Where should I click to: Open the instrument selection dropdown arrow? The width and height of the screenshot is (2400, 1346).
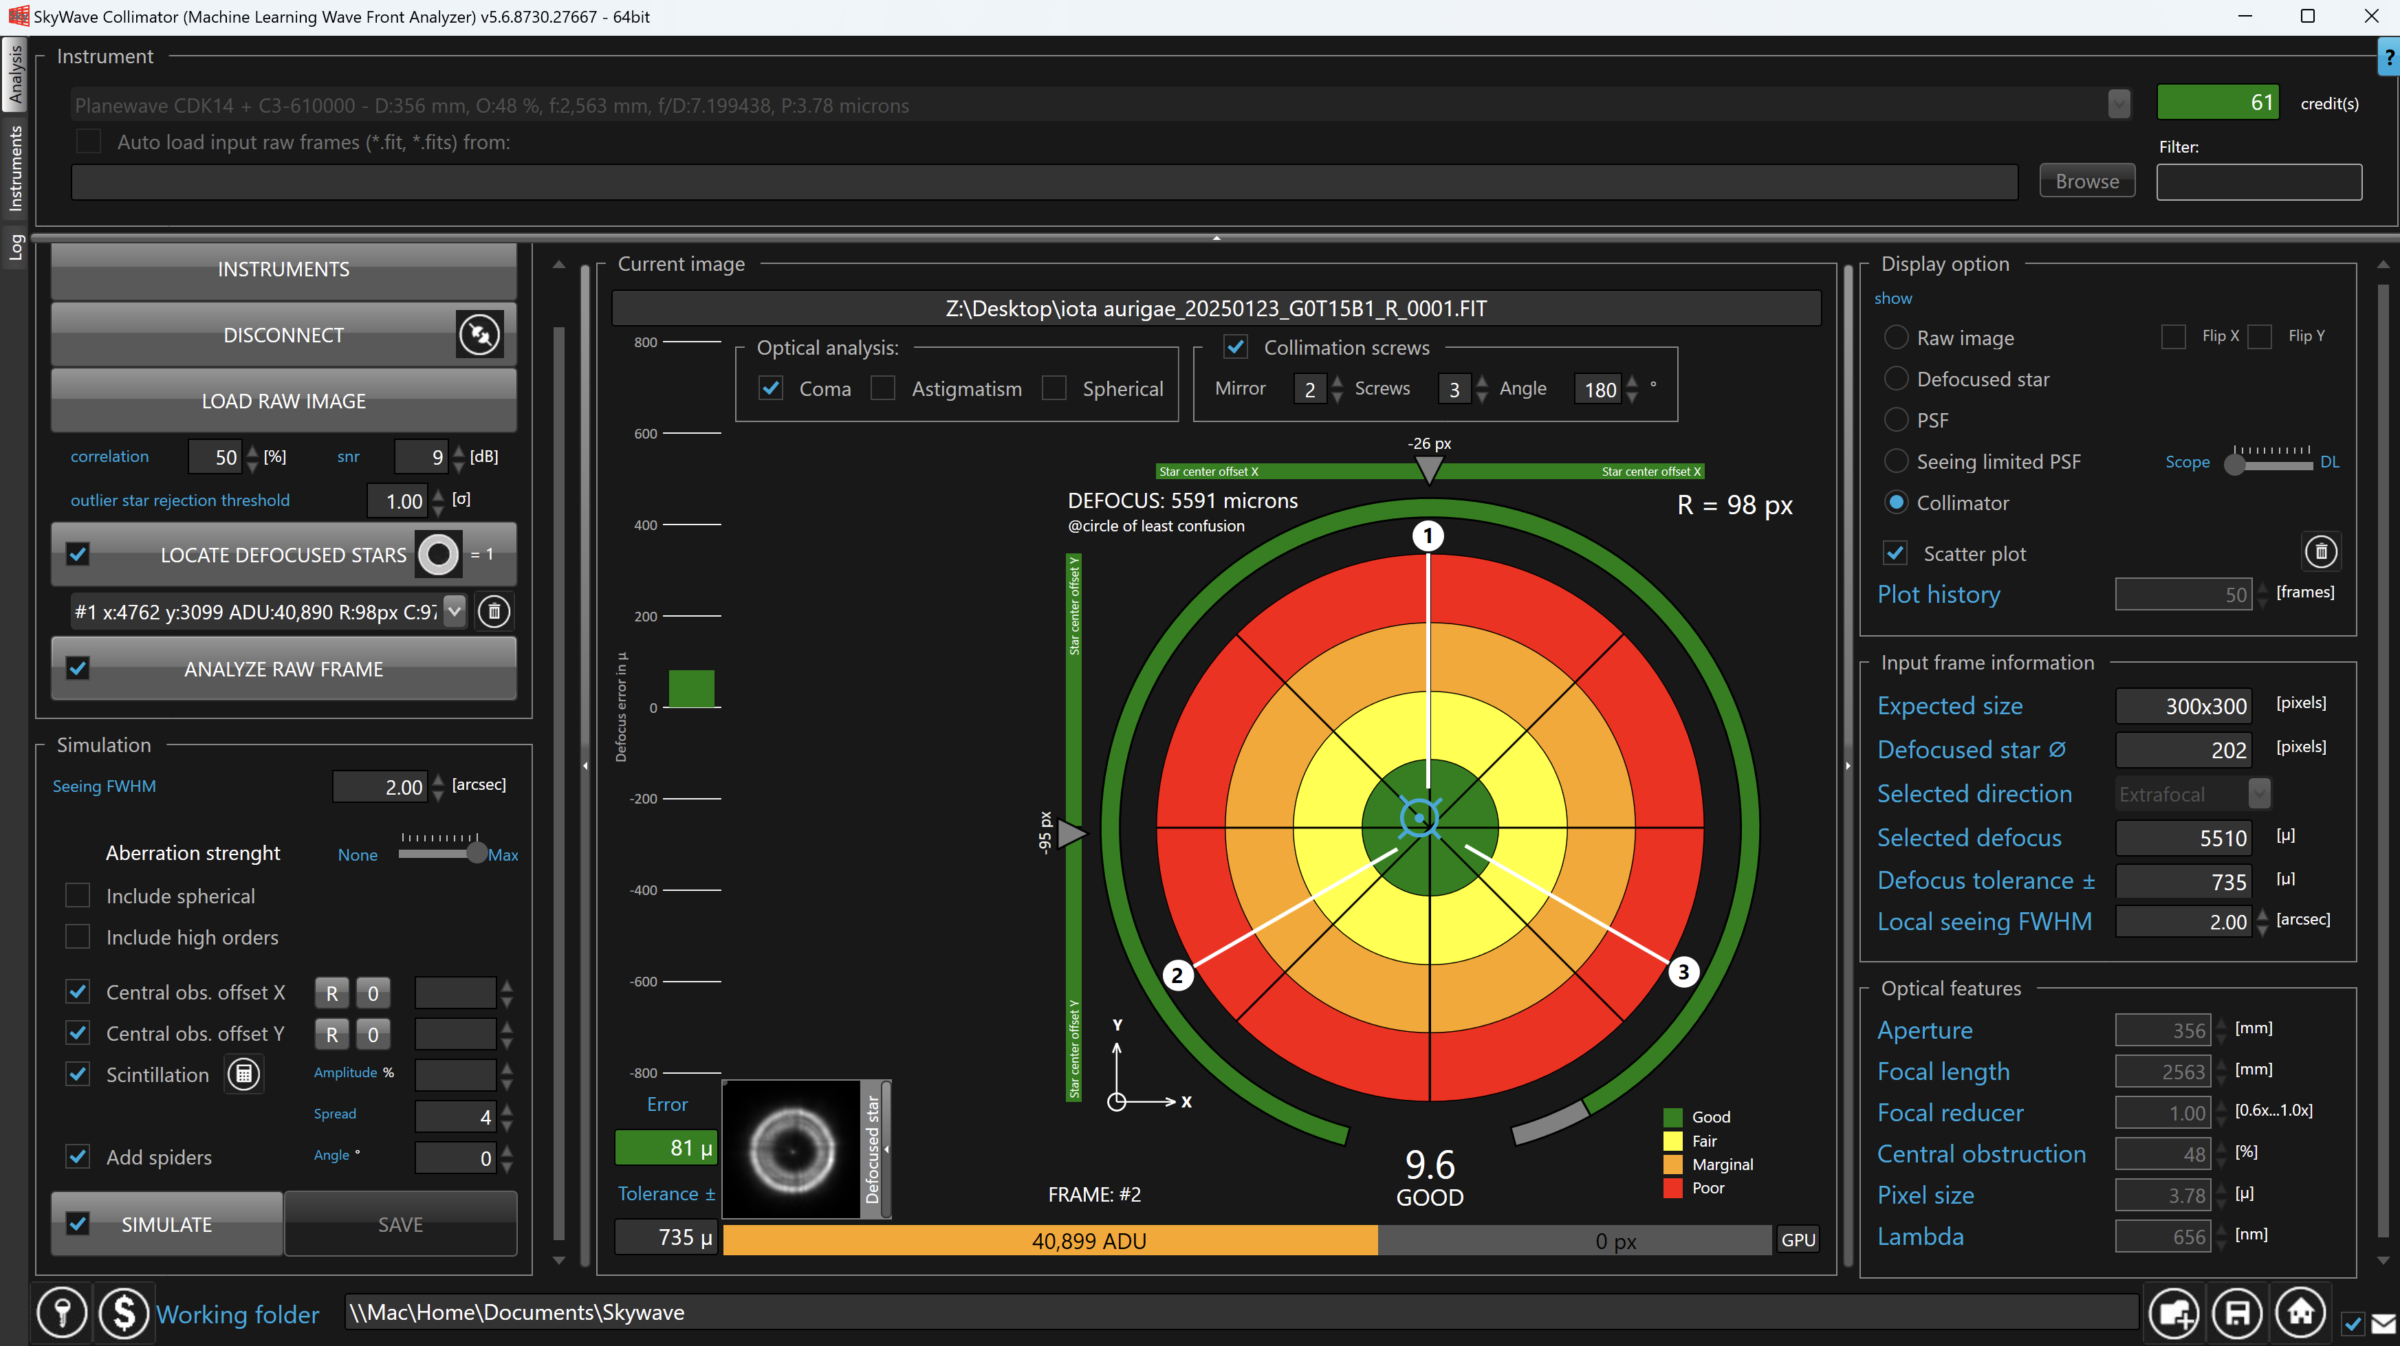[x=2119, y=104]
